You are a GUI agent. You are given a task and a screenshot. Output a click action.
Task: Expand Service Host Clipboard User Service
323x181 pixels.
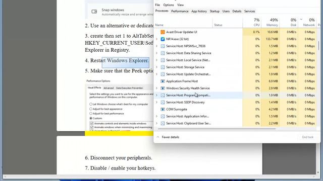156,123
